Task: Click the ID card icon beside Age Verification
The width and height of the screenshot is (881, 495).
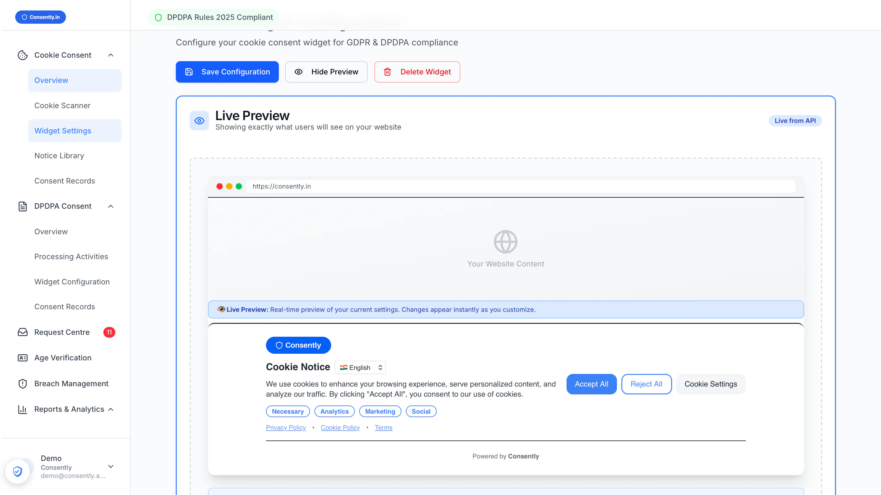Action: [23, 358]
